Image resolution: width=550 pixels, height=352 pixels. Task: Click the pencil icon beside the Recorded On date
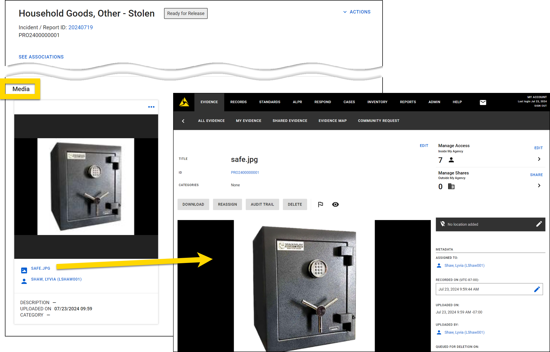(x=536, y=289)
